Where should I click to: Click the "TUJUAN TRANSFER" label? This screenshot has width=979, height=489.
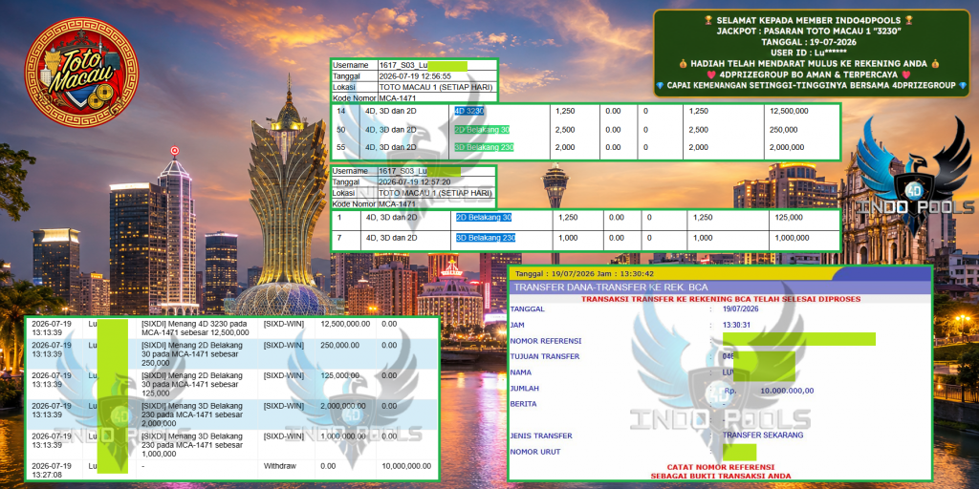[544, 356]
